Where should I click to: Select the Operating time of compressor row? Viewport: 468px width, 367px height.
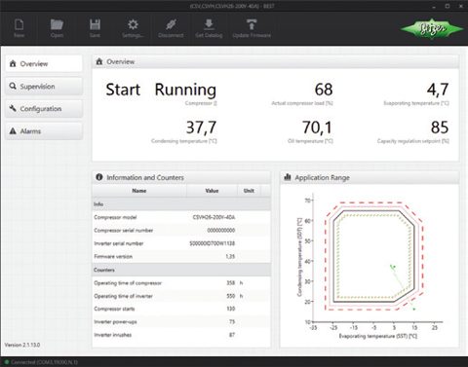click(x=181, y=283)
